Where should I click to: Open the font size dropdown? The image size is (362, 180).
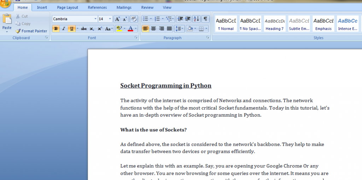(x=110, y=19)
